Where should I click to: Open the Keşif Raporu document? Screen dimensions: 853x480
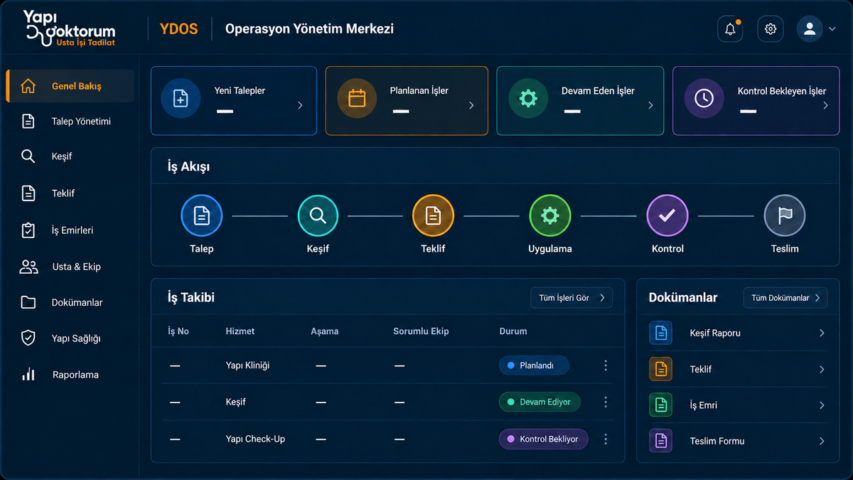coord(738,333)
